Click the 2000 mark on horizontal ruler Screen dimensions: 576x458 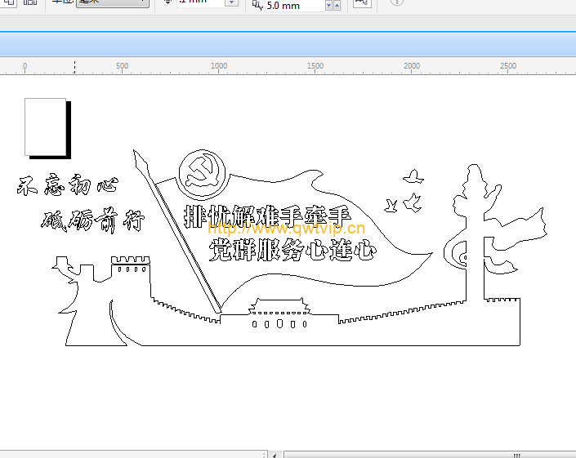click(x=412, y=66)
